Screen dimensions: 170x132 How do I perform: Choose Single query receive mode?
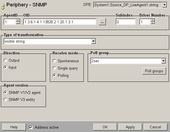54,68
